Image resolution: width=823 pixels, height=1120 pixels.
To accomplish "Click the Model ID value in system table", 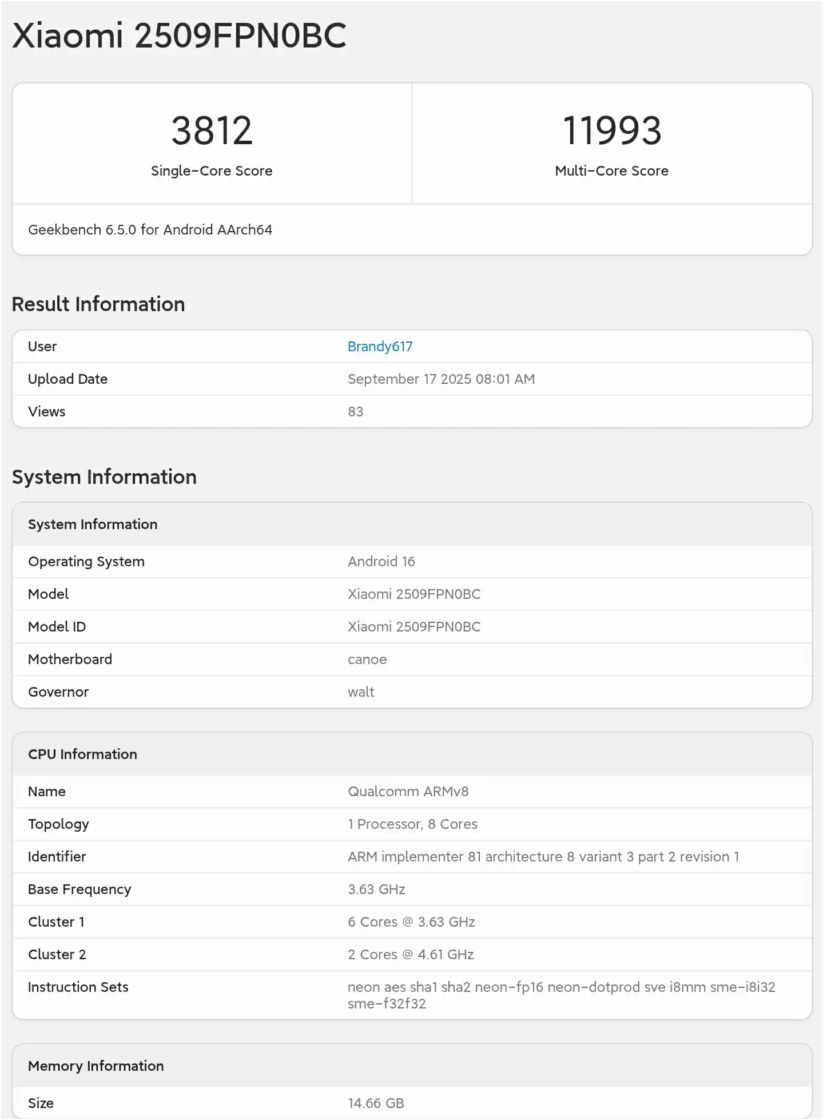I will (x=414, y=627).
